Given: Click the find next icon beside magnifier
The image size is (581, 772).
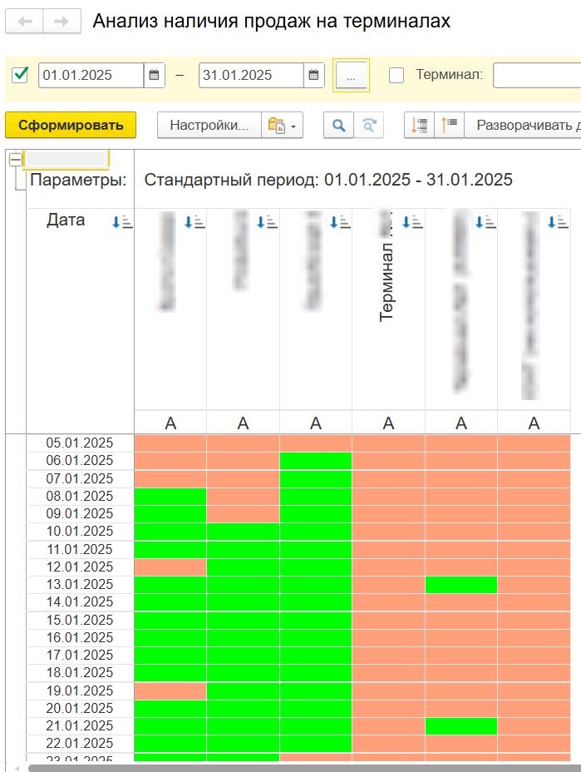Looking at the screenshot, I should coord(368,125).
